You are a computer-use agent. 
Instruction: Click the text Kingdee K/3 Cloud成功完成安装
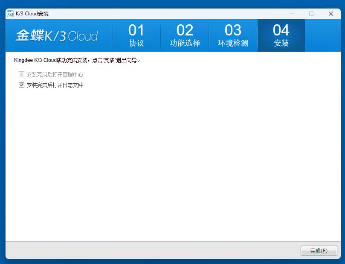(x=51, y=60)
